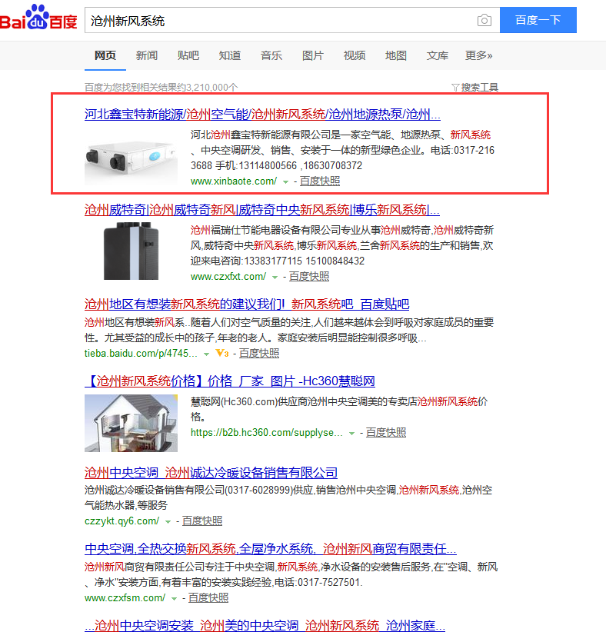Open 百度快照 for czxfsm.com result
This screenshot has height=632, width=606.
click(208, 598)
